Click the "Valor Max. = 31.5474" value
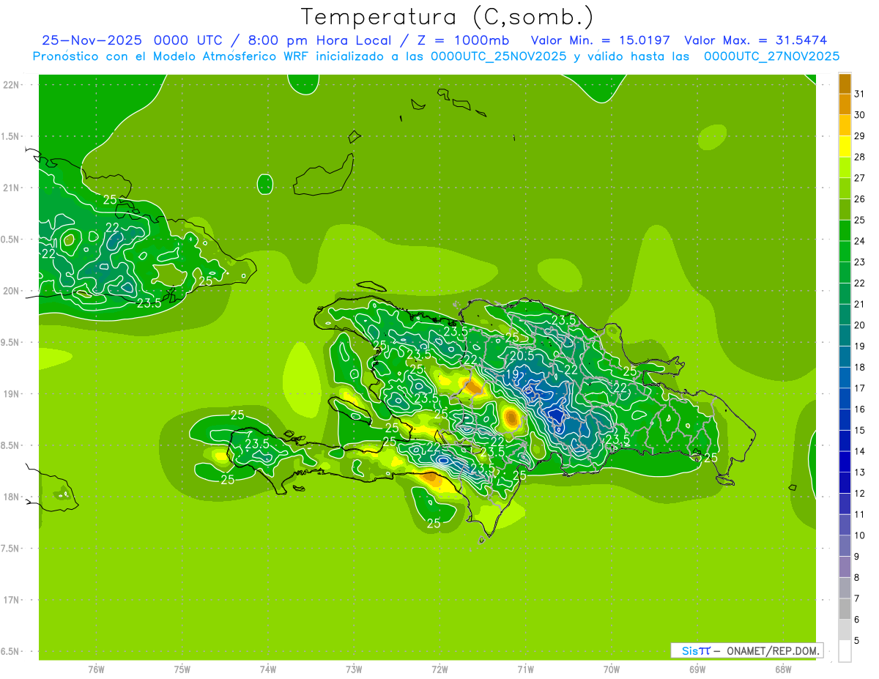The width and height of the screenshot is (879, 679). point(756,40)
